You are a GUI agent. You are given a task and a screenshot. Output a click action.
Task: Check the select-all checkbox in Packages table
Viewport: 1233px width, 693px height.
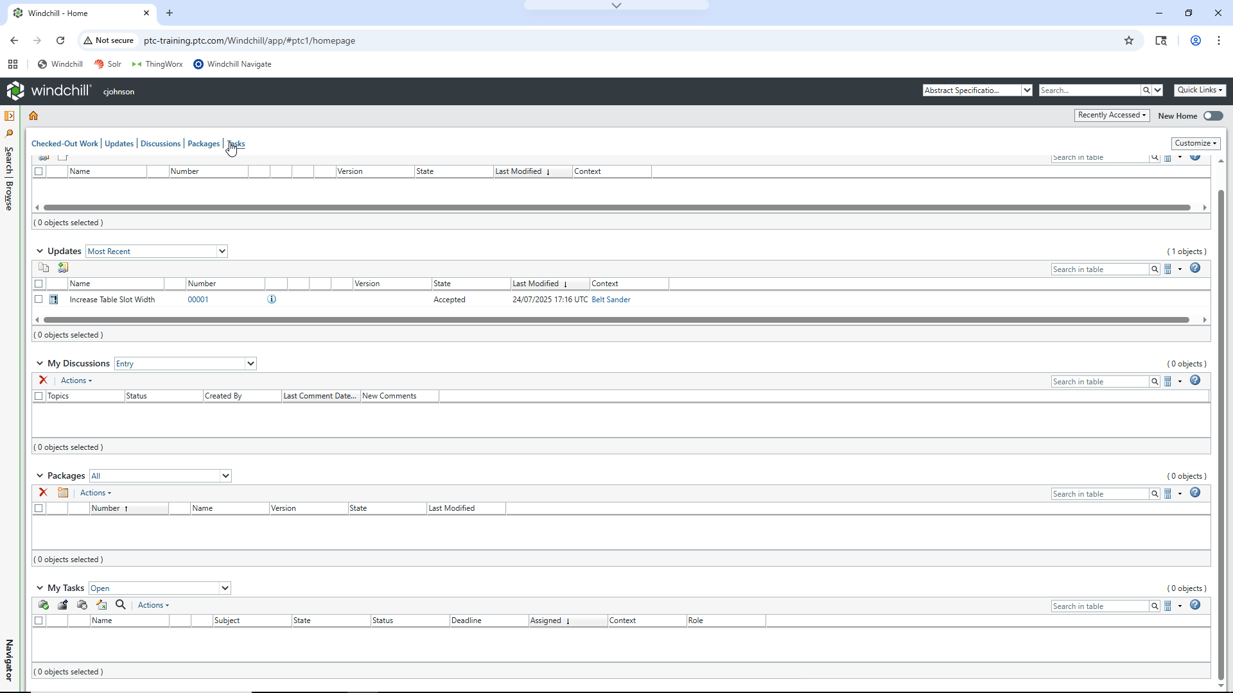coord(39,508)
